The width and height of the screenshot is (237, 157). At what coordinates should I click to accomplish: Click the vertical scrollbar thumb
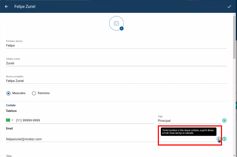[234, 37]
